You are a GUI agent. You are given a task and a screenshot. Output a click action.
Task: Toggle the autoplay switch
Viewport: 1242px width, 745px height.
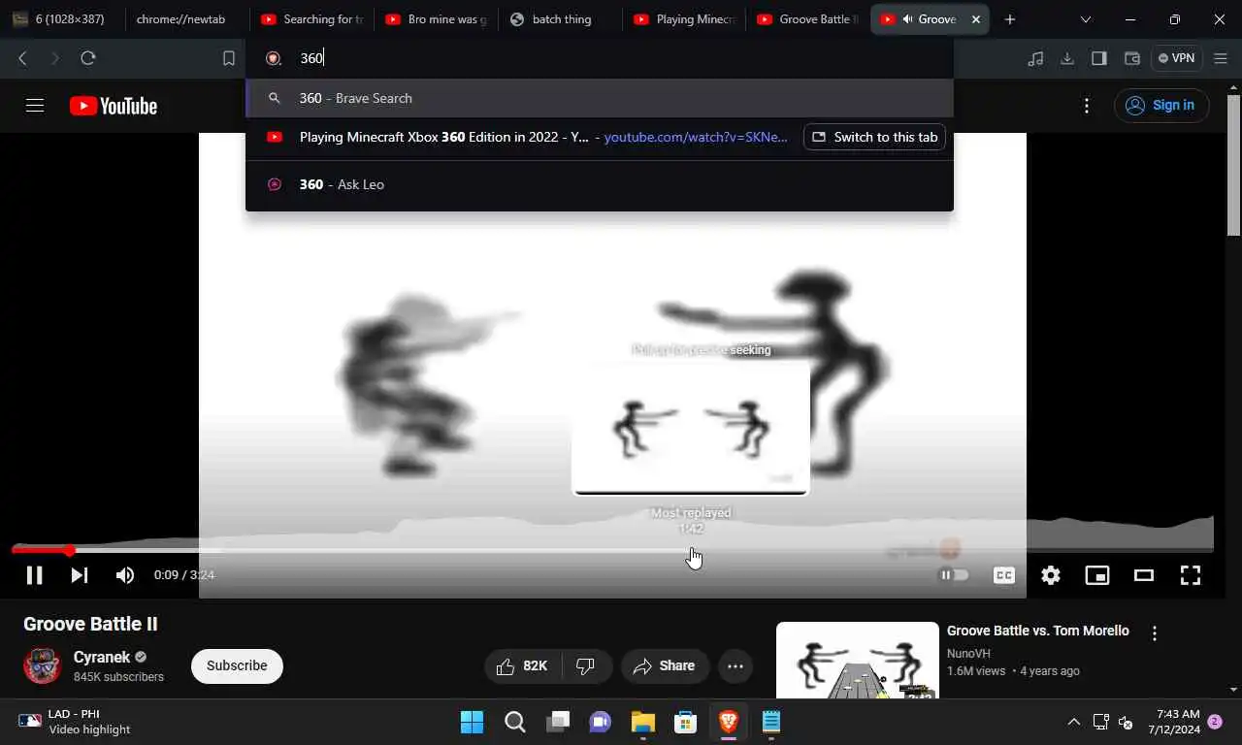955,575
